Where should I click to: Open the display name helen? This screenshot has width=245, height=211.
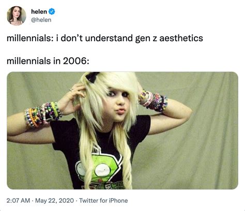(39, 12)
